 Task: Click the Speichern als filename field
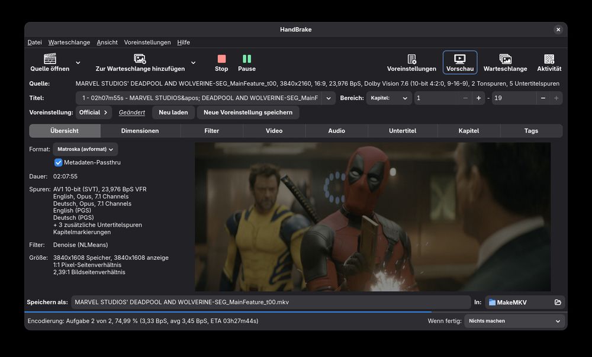269,302
